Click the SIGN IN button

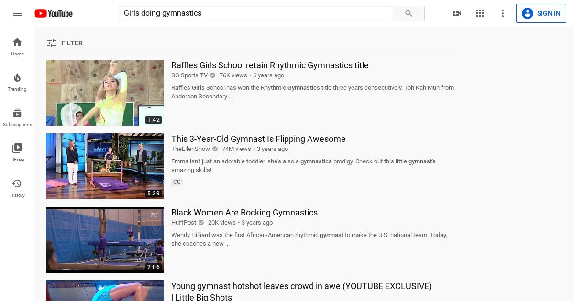pos(541,13)
